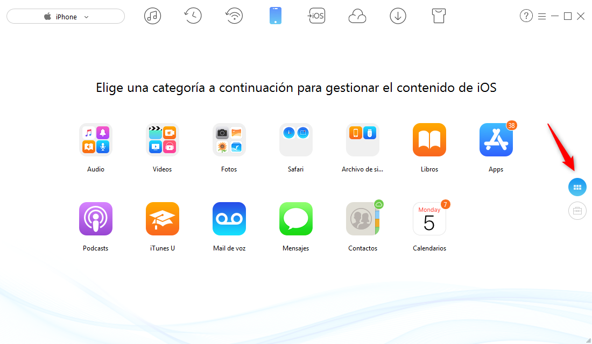Open Contactos with the green cloud badge
This screenshot has height=344, width=592.
click(362, 219)
